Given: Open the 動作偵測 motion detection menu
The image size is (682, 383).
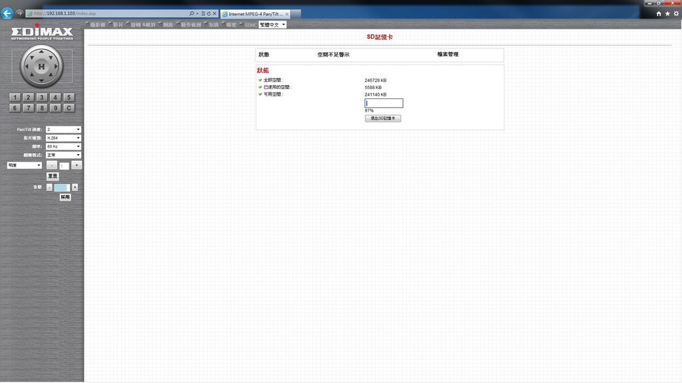Looking at the screenshot, I should (x=191, y=25).
